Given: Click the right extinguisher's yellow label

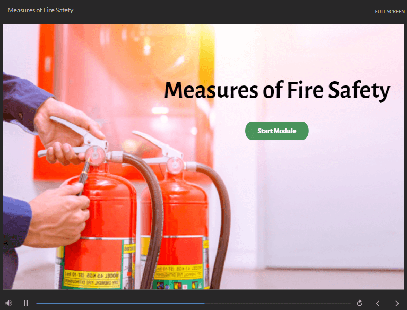Looking at the screenshot, I should (179, 272).
